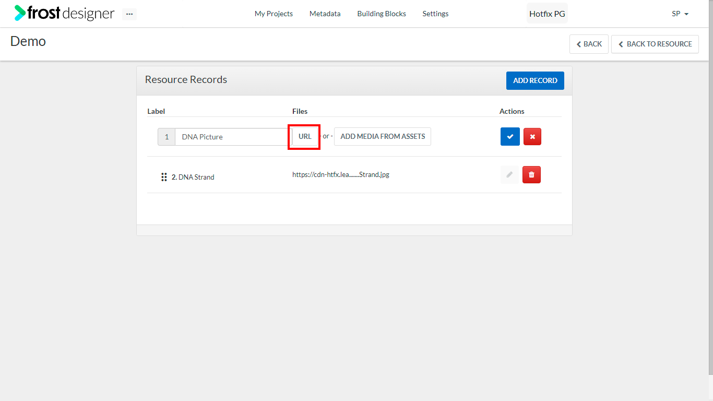Expand the SP user dropdown
This screenshot has height=401, width=713.
coord(680,14)
